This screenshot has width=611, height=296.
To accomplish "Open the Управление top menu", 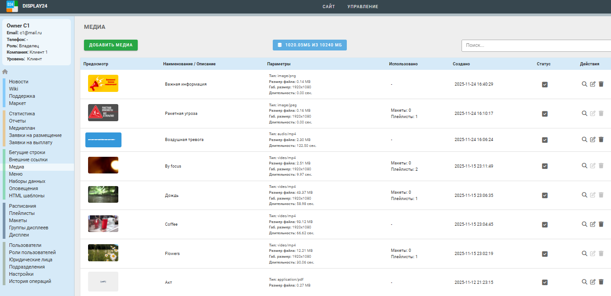I will 363,7.
